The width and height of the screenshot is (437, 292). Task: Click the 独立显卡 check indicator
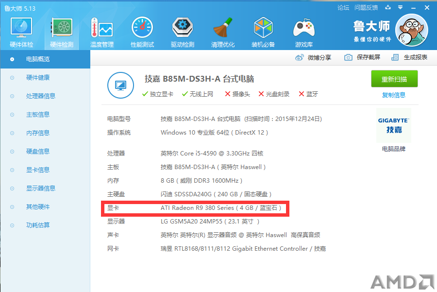click(x=157, y=94)
